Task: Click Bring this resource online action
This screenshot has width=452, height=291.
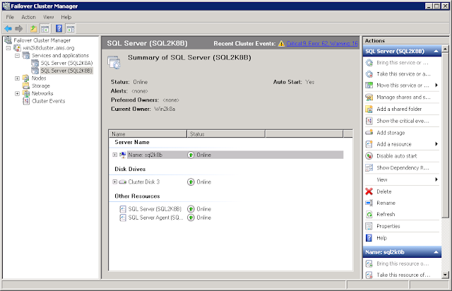Action: (x=402, y=263)
